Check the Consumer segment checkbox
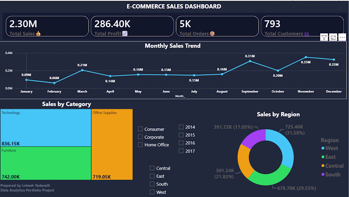Viewport: 349px width, 197px height. (x=140, y=129)
